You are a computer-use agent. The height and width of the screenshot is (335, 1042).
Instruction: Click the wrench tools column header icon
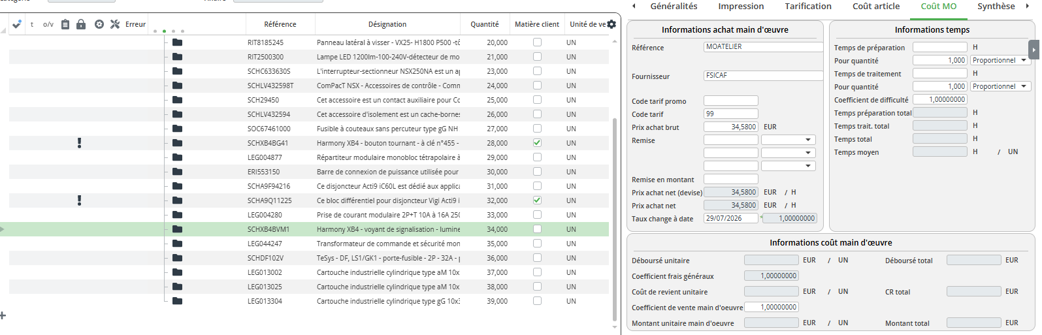[x=115, y=24]
